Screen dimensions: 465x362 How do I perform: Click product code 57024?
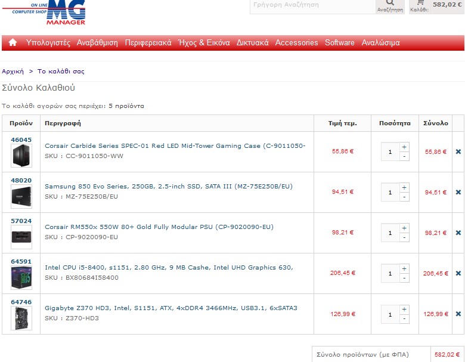tap(21, 221)
